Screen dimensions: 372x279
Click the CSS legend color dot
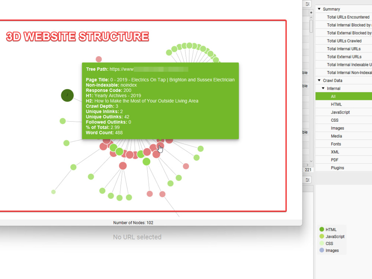(322, 243)
